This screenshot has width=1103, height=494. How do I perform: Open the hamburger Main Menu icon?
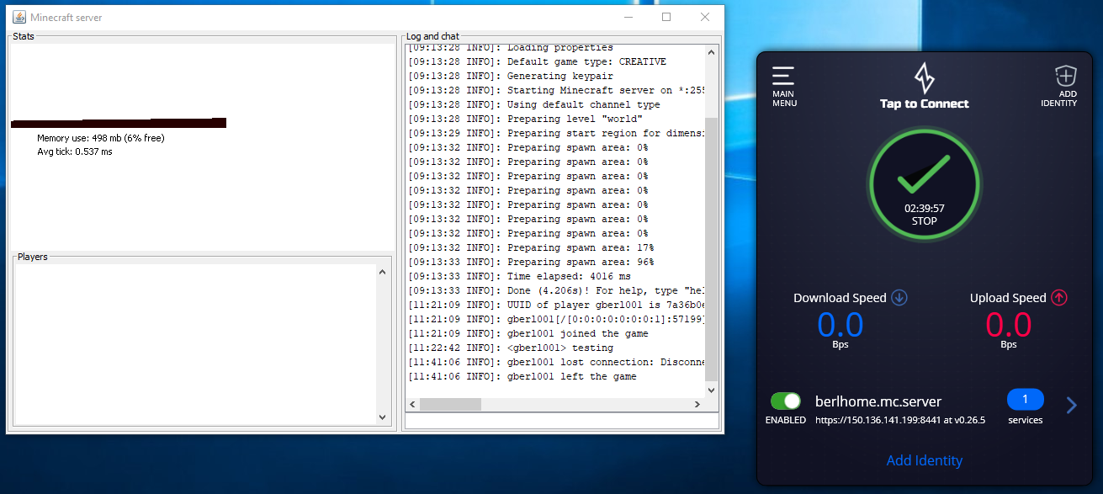coord(783,77)
